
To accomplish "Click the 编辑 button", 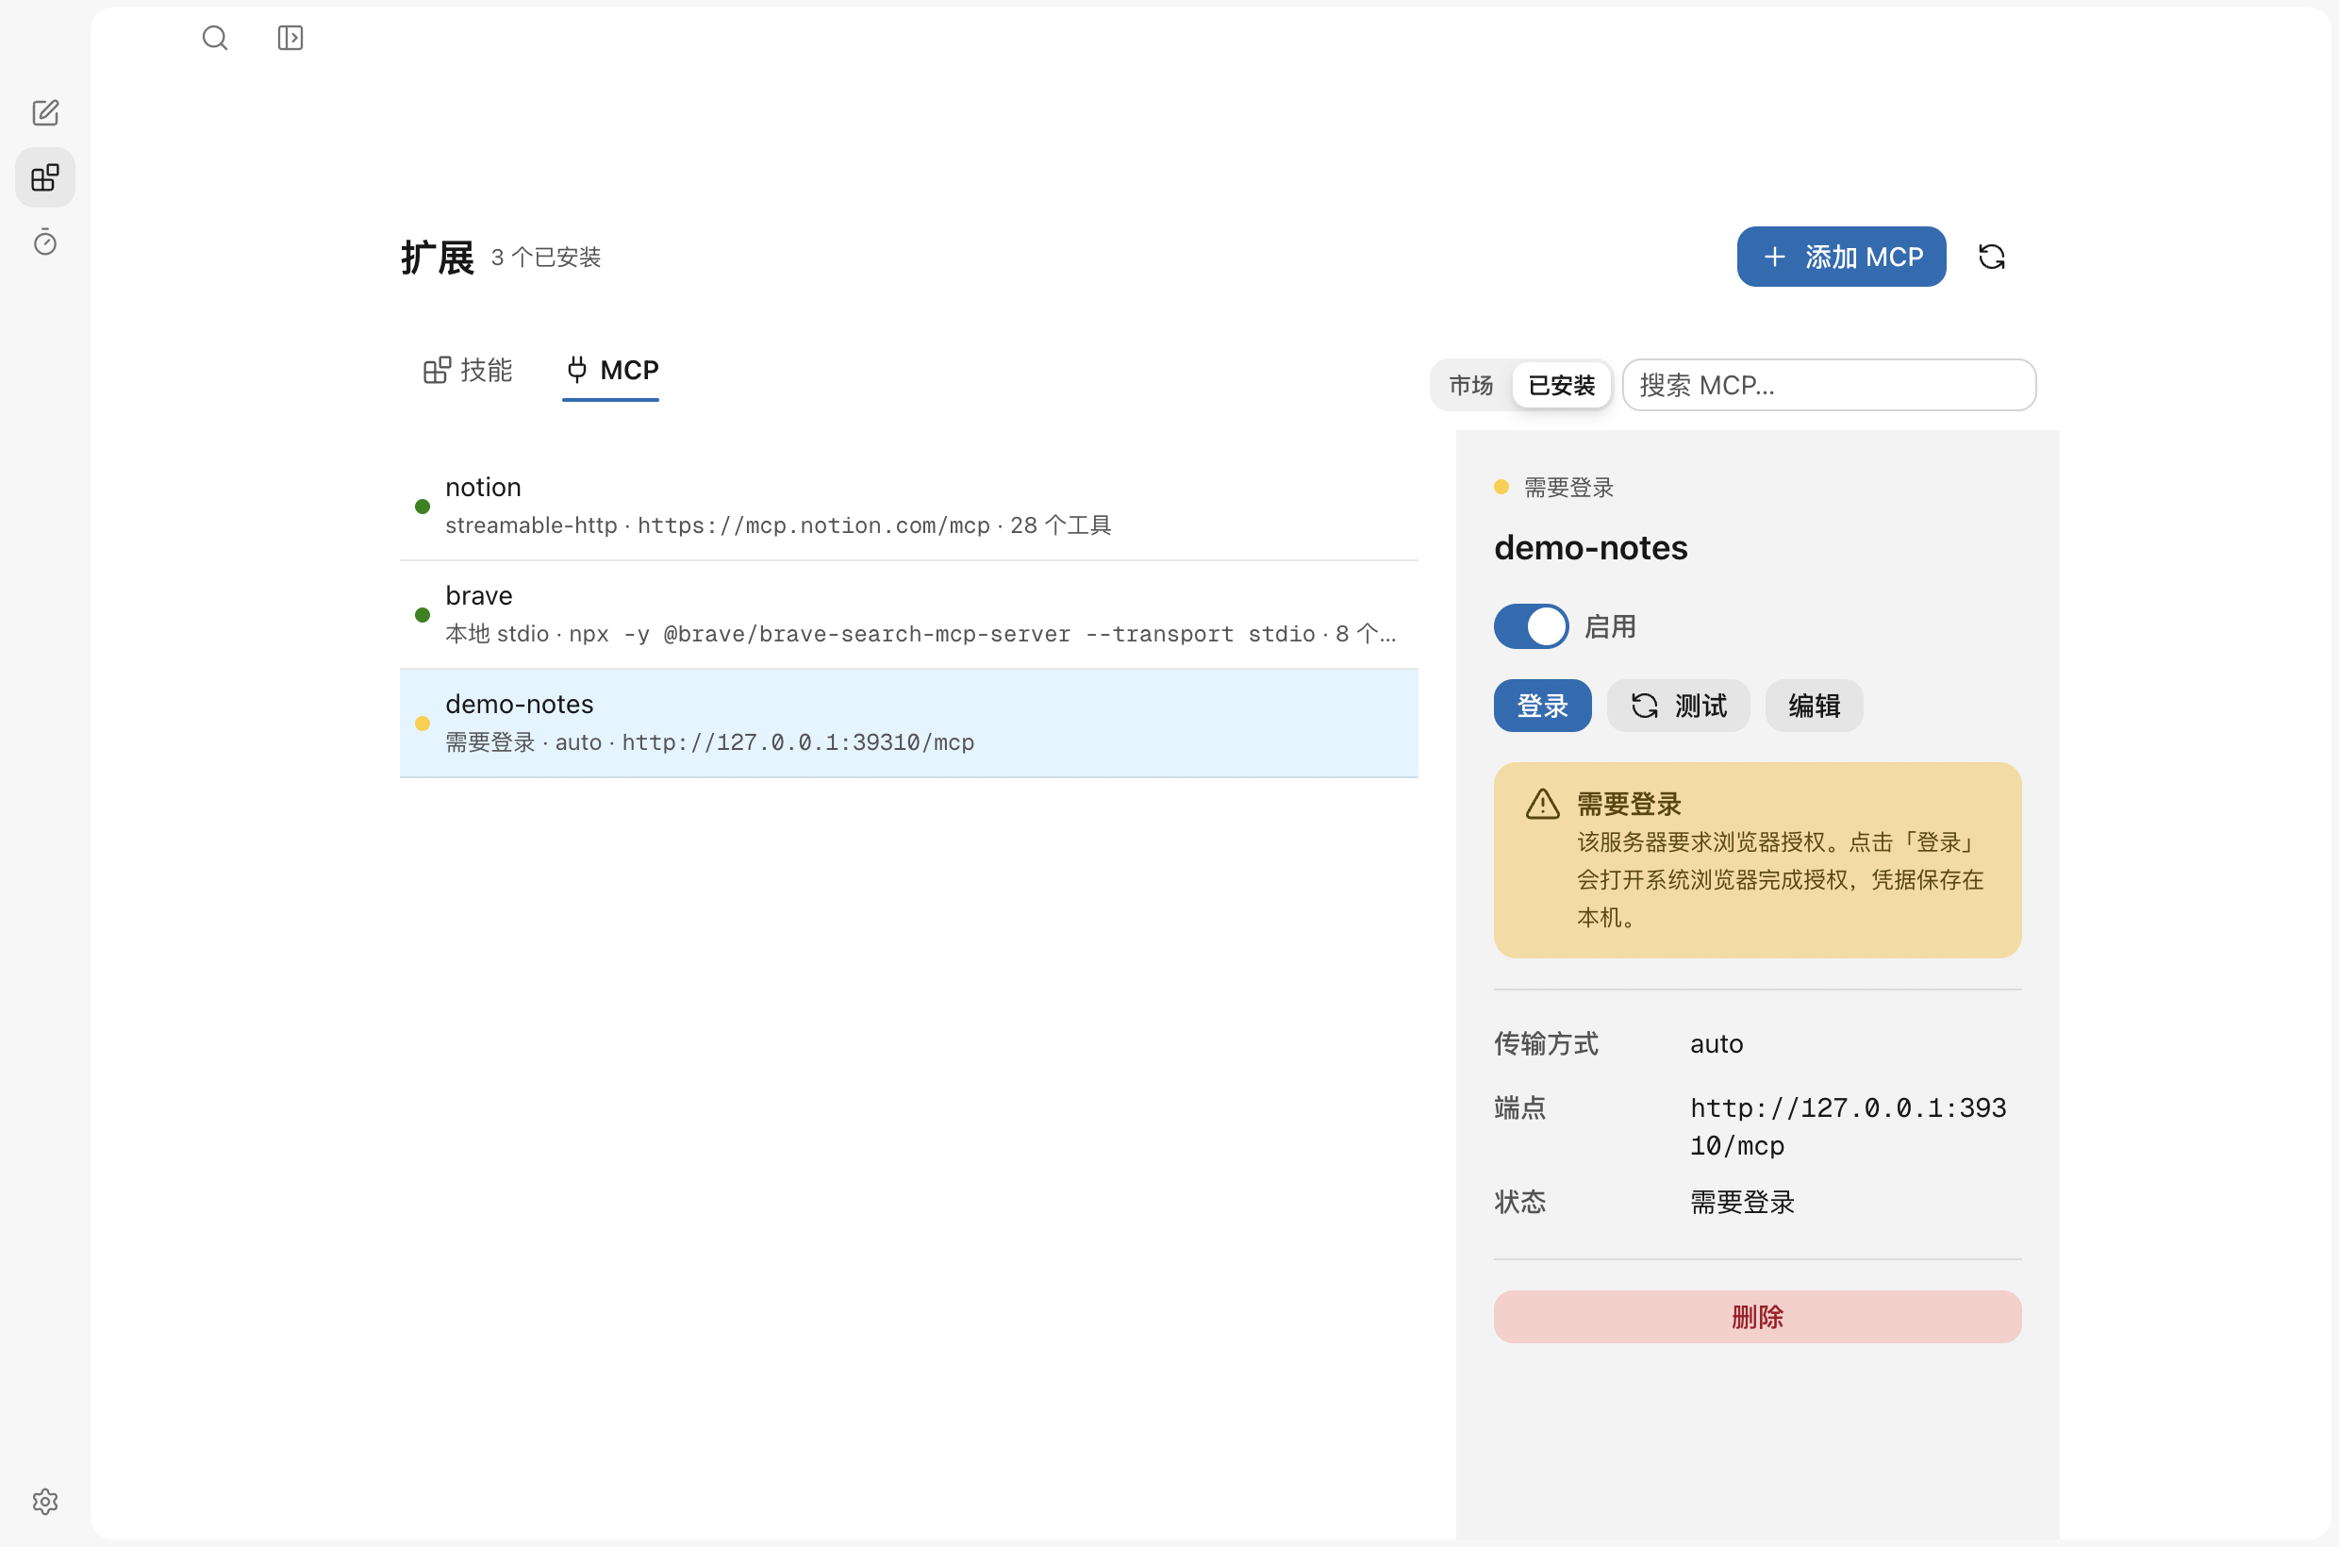I will coord(1813,706).
